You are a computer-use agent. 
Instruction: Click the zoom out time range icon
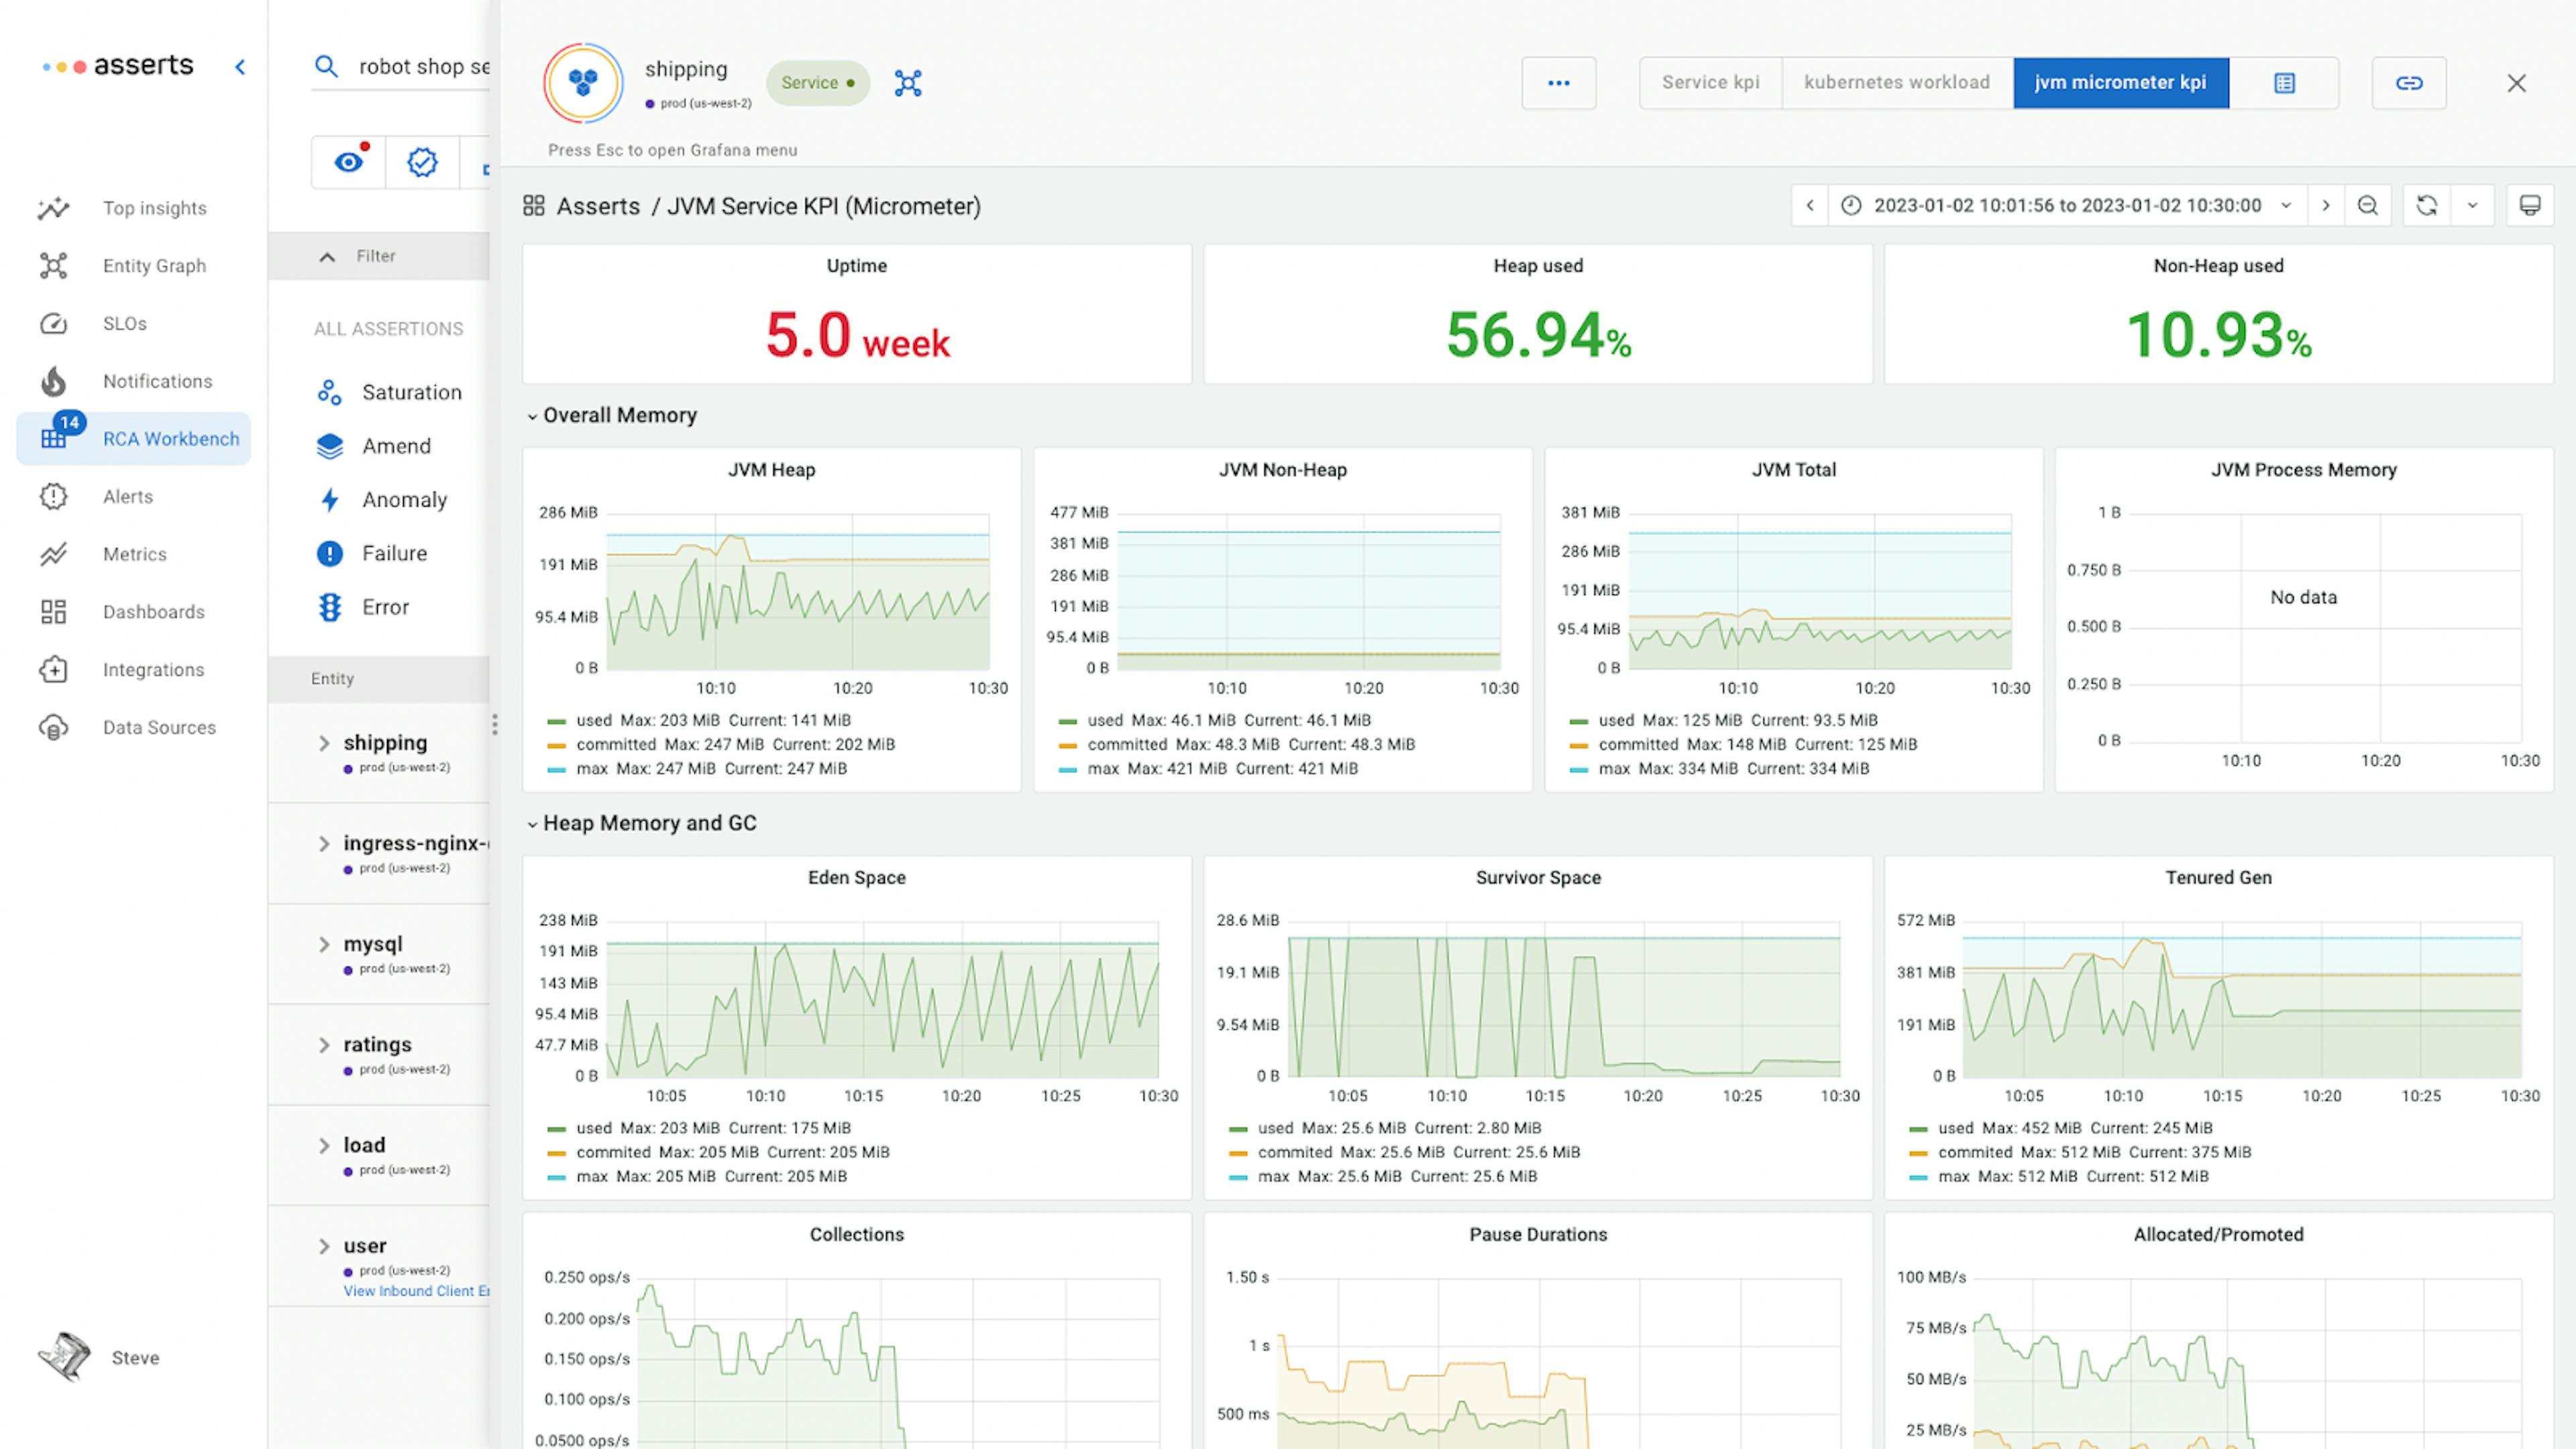pos(2367,206)
